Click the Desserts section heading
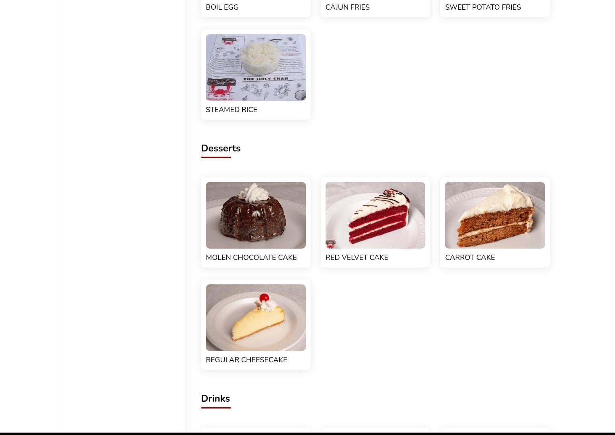The width and height of the screenshot is (615, 435). [x=221, y=148]
